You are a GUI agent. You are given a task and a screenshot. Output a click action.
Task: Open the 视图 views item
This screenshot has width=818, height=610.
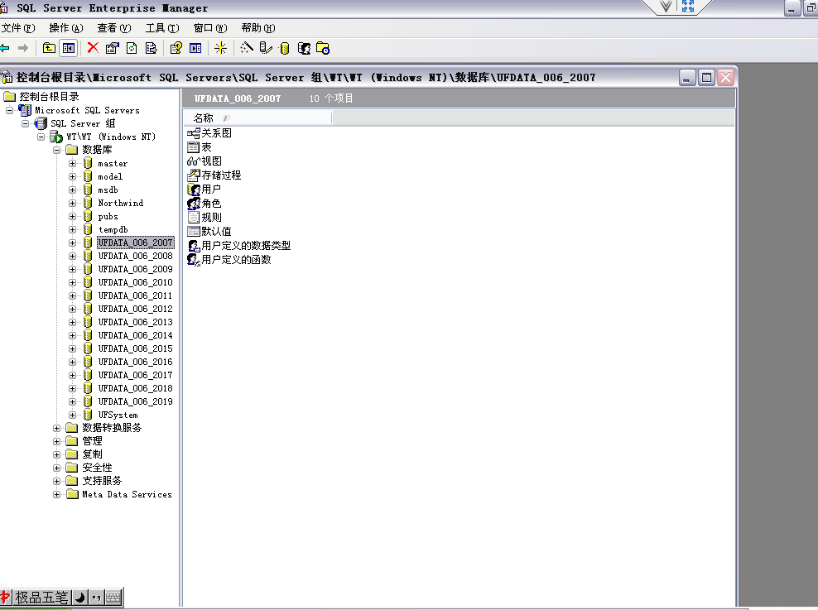pos(204,161)
